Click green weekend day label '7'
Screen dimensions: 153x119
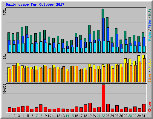37,116
